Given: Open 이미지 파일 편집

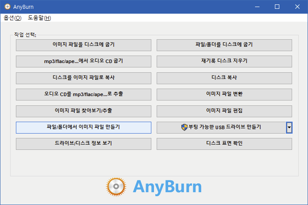Looking at the screenshot, I should [224, 111].
